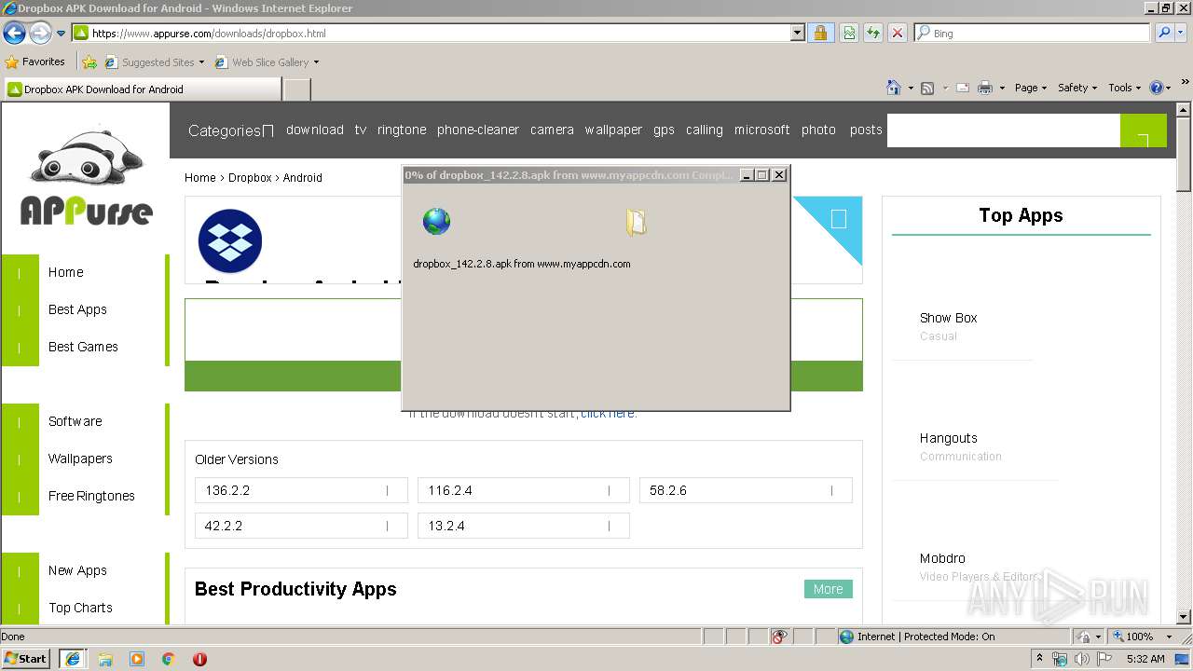
Task: Click the Dropbox breadcrumb link
Action: tap(250, 177)
